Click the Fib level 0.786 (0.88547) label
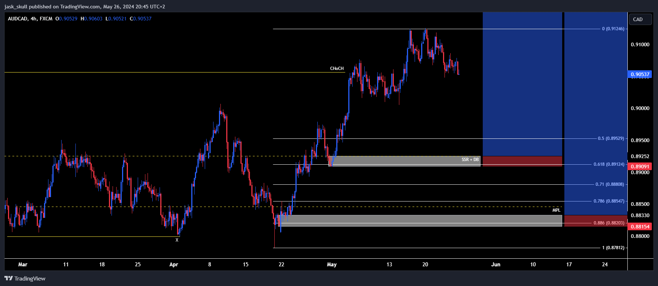 click(x=609, y=201)
